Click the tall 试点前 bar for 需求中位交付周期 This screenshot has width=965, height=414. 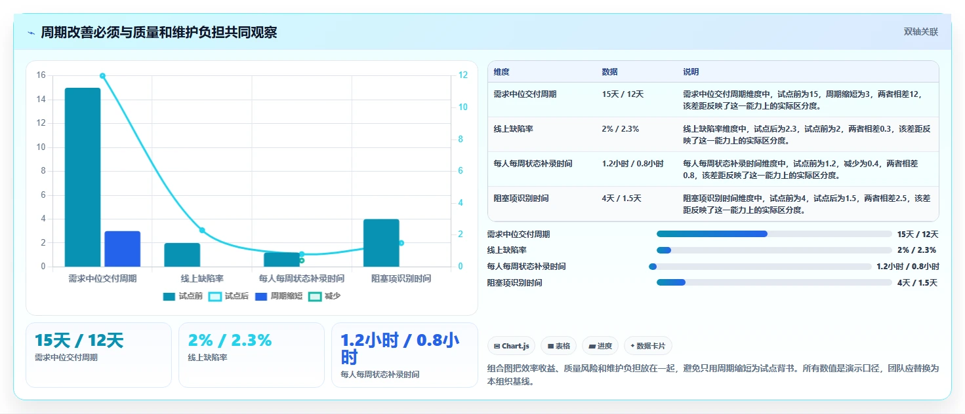pyautogui.click(x=83, y=177)
